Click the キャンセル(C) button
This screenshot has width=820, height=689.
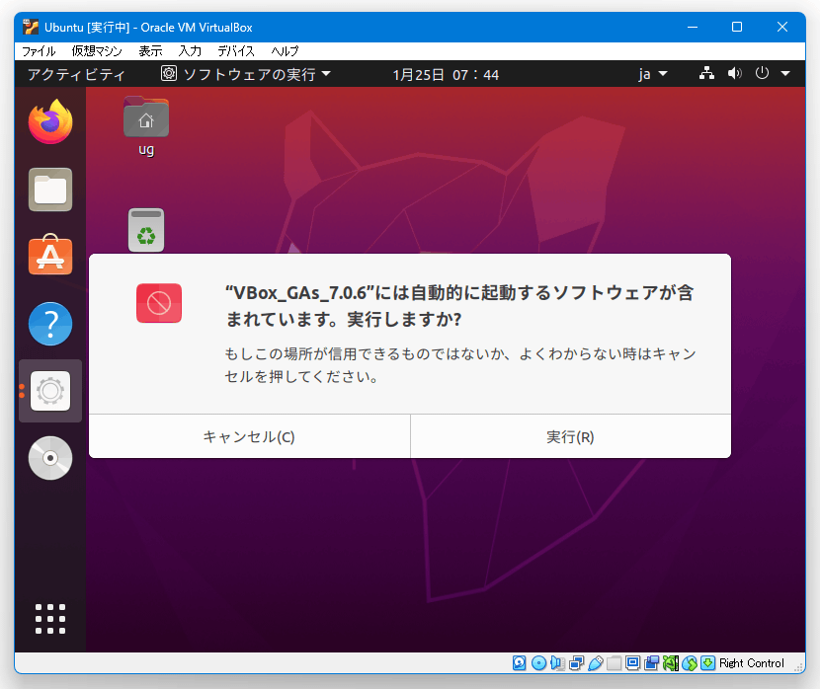point(249,436)
